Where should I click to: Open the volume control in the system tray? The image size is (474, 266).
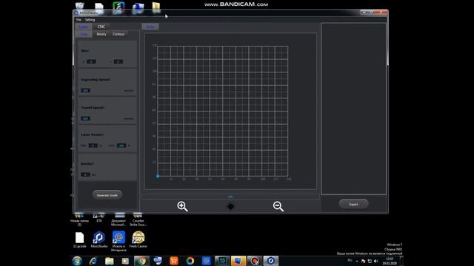click(x=375, y=261)
